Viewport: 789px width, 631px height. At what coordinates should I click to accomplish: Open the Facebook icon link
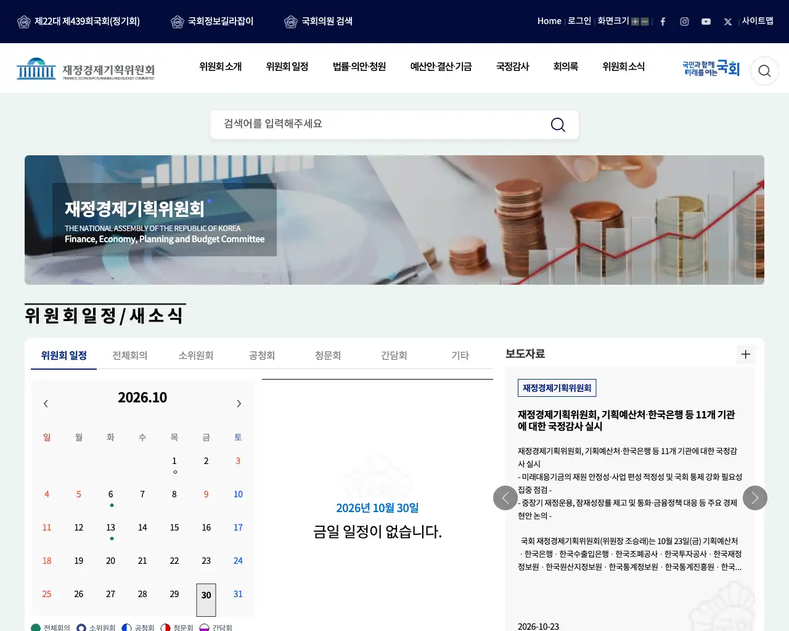pyautogui.click(x=663, y=22)
